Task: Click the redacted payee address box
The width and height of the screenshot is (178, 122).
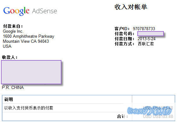Action: point(31,72)
